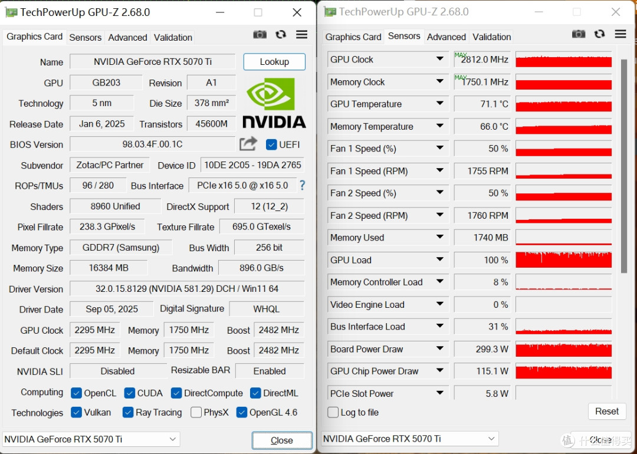The width and height of the screenshot is (637, 454).
Task: Open the GPU Load sensor dropdown arrow
Action: click(x=439, y=260)
